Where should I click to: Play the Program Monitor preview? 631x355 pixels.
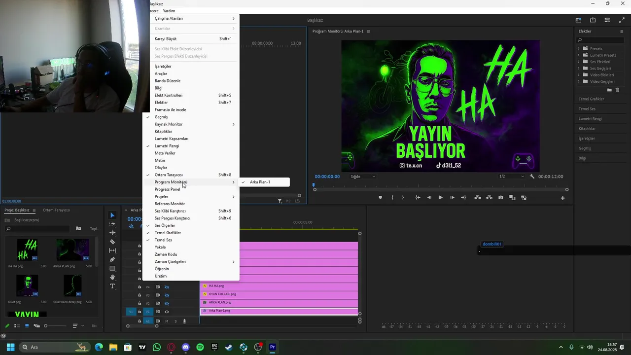(x=440, y=198)
